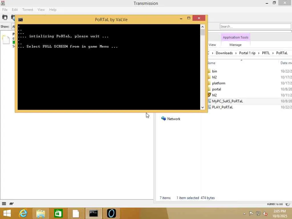Open Transmission options hamburger menu icon
The width and height of the screenshot is (292, 219).
pos(4,204)
